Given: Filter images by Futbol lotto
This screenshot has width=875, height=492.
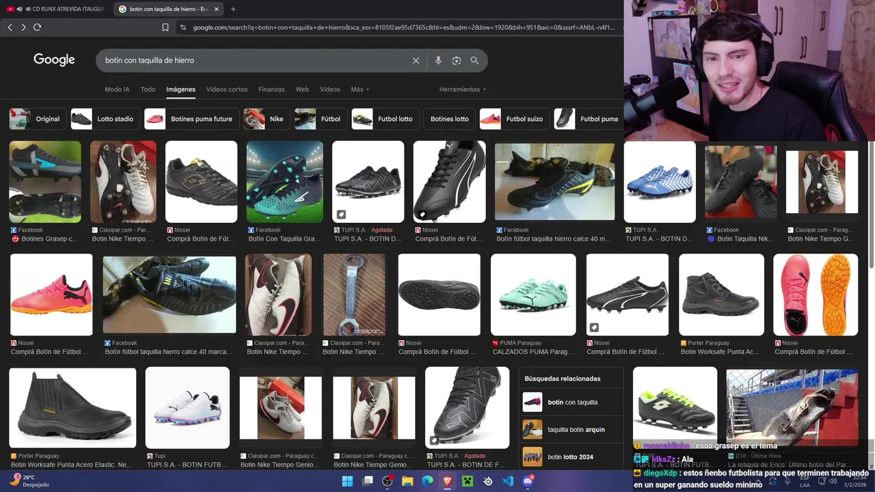Looking at the screenshot, I should [386, 119].
